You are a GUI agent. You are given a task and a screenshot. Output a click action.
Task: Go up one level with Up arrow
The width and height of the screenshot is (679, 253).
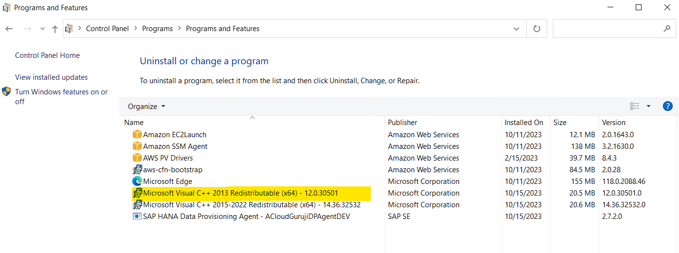55,29
